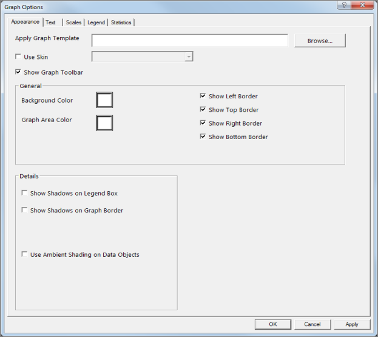This screenshot has height=337, width=378.
Task: Click the Apply Graph Template input field
Action: (190, 40)
